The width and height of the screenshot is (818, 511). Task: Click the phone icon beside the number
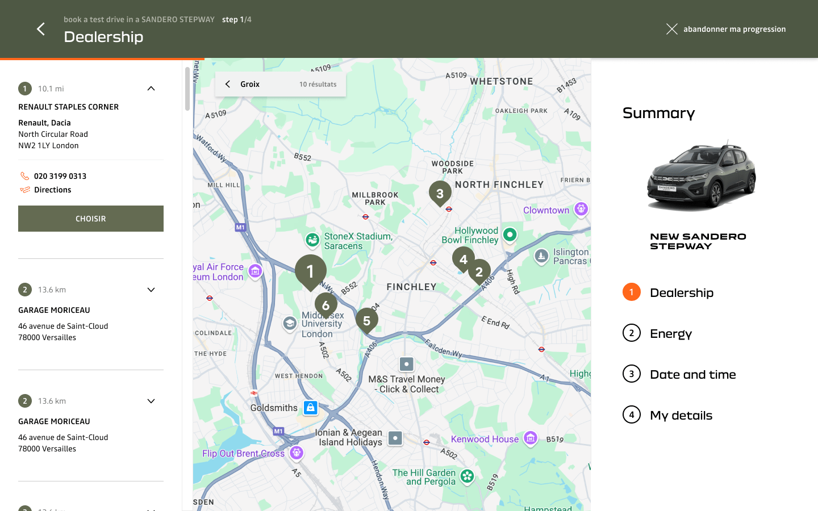point(24,176)
